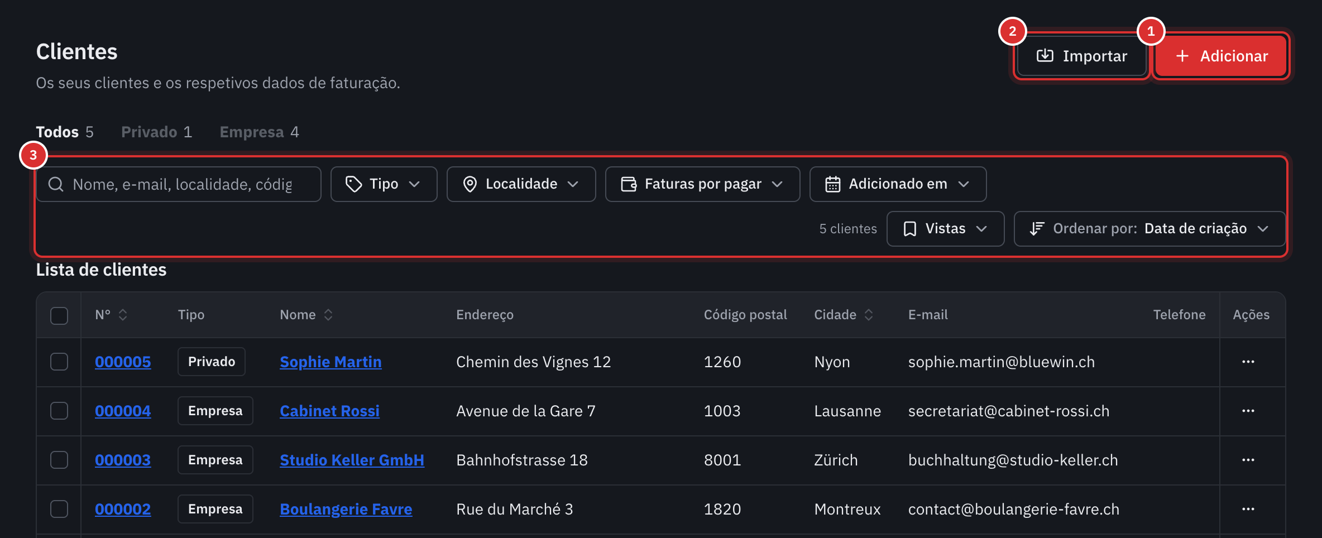Open client number 000003 link
Image resolution: width=1322 pixels, height=538 pixels.
123,460
